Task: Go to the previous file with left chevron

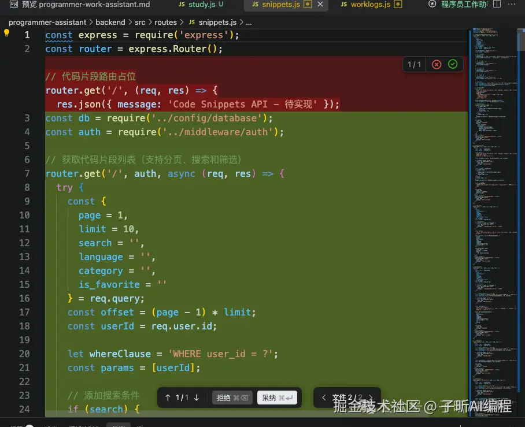Action: tap(324, 398)
